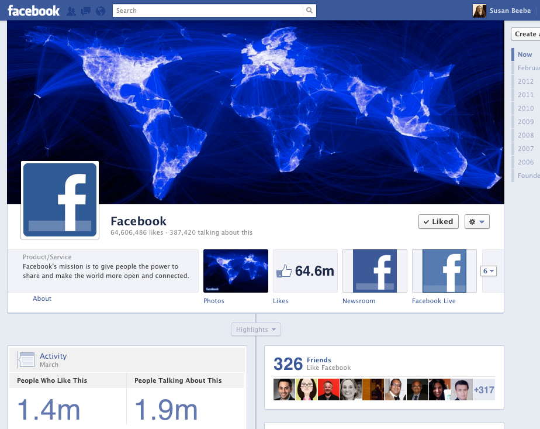
Task: Jump to 2012 on timeline
Action: coord(525,81)
